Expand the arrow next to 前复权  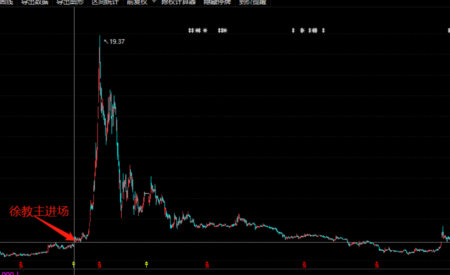pos(154,2)
